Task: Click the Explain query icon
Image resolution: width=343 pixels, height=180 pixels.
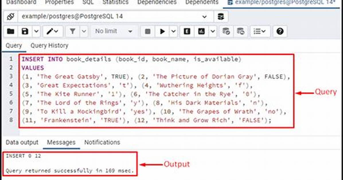Action: [x=187, y=32]
